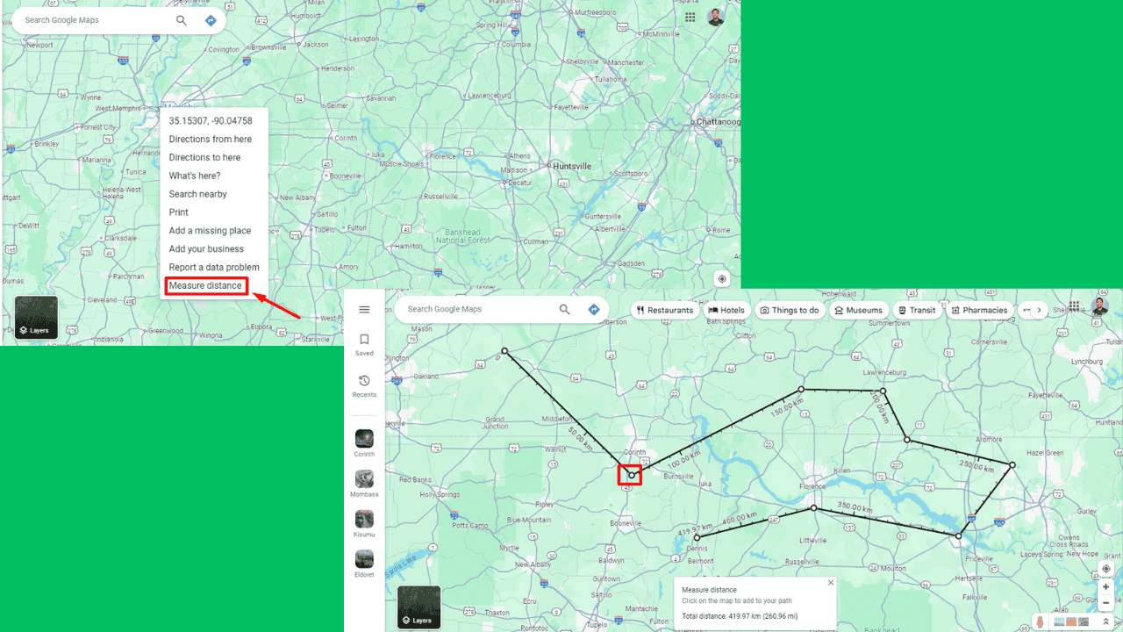Open the hamburger menu in lower map
1123x632 pixels.
click(364, 310)
